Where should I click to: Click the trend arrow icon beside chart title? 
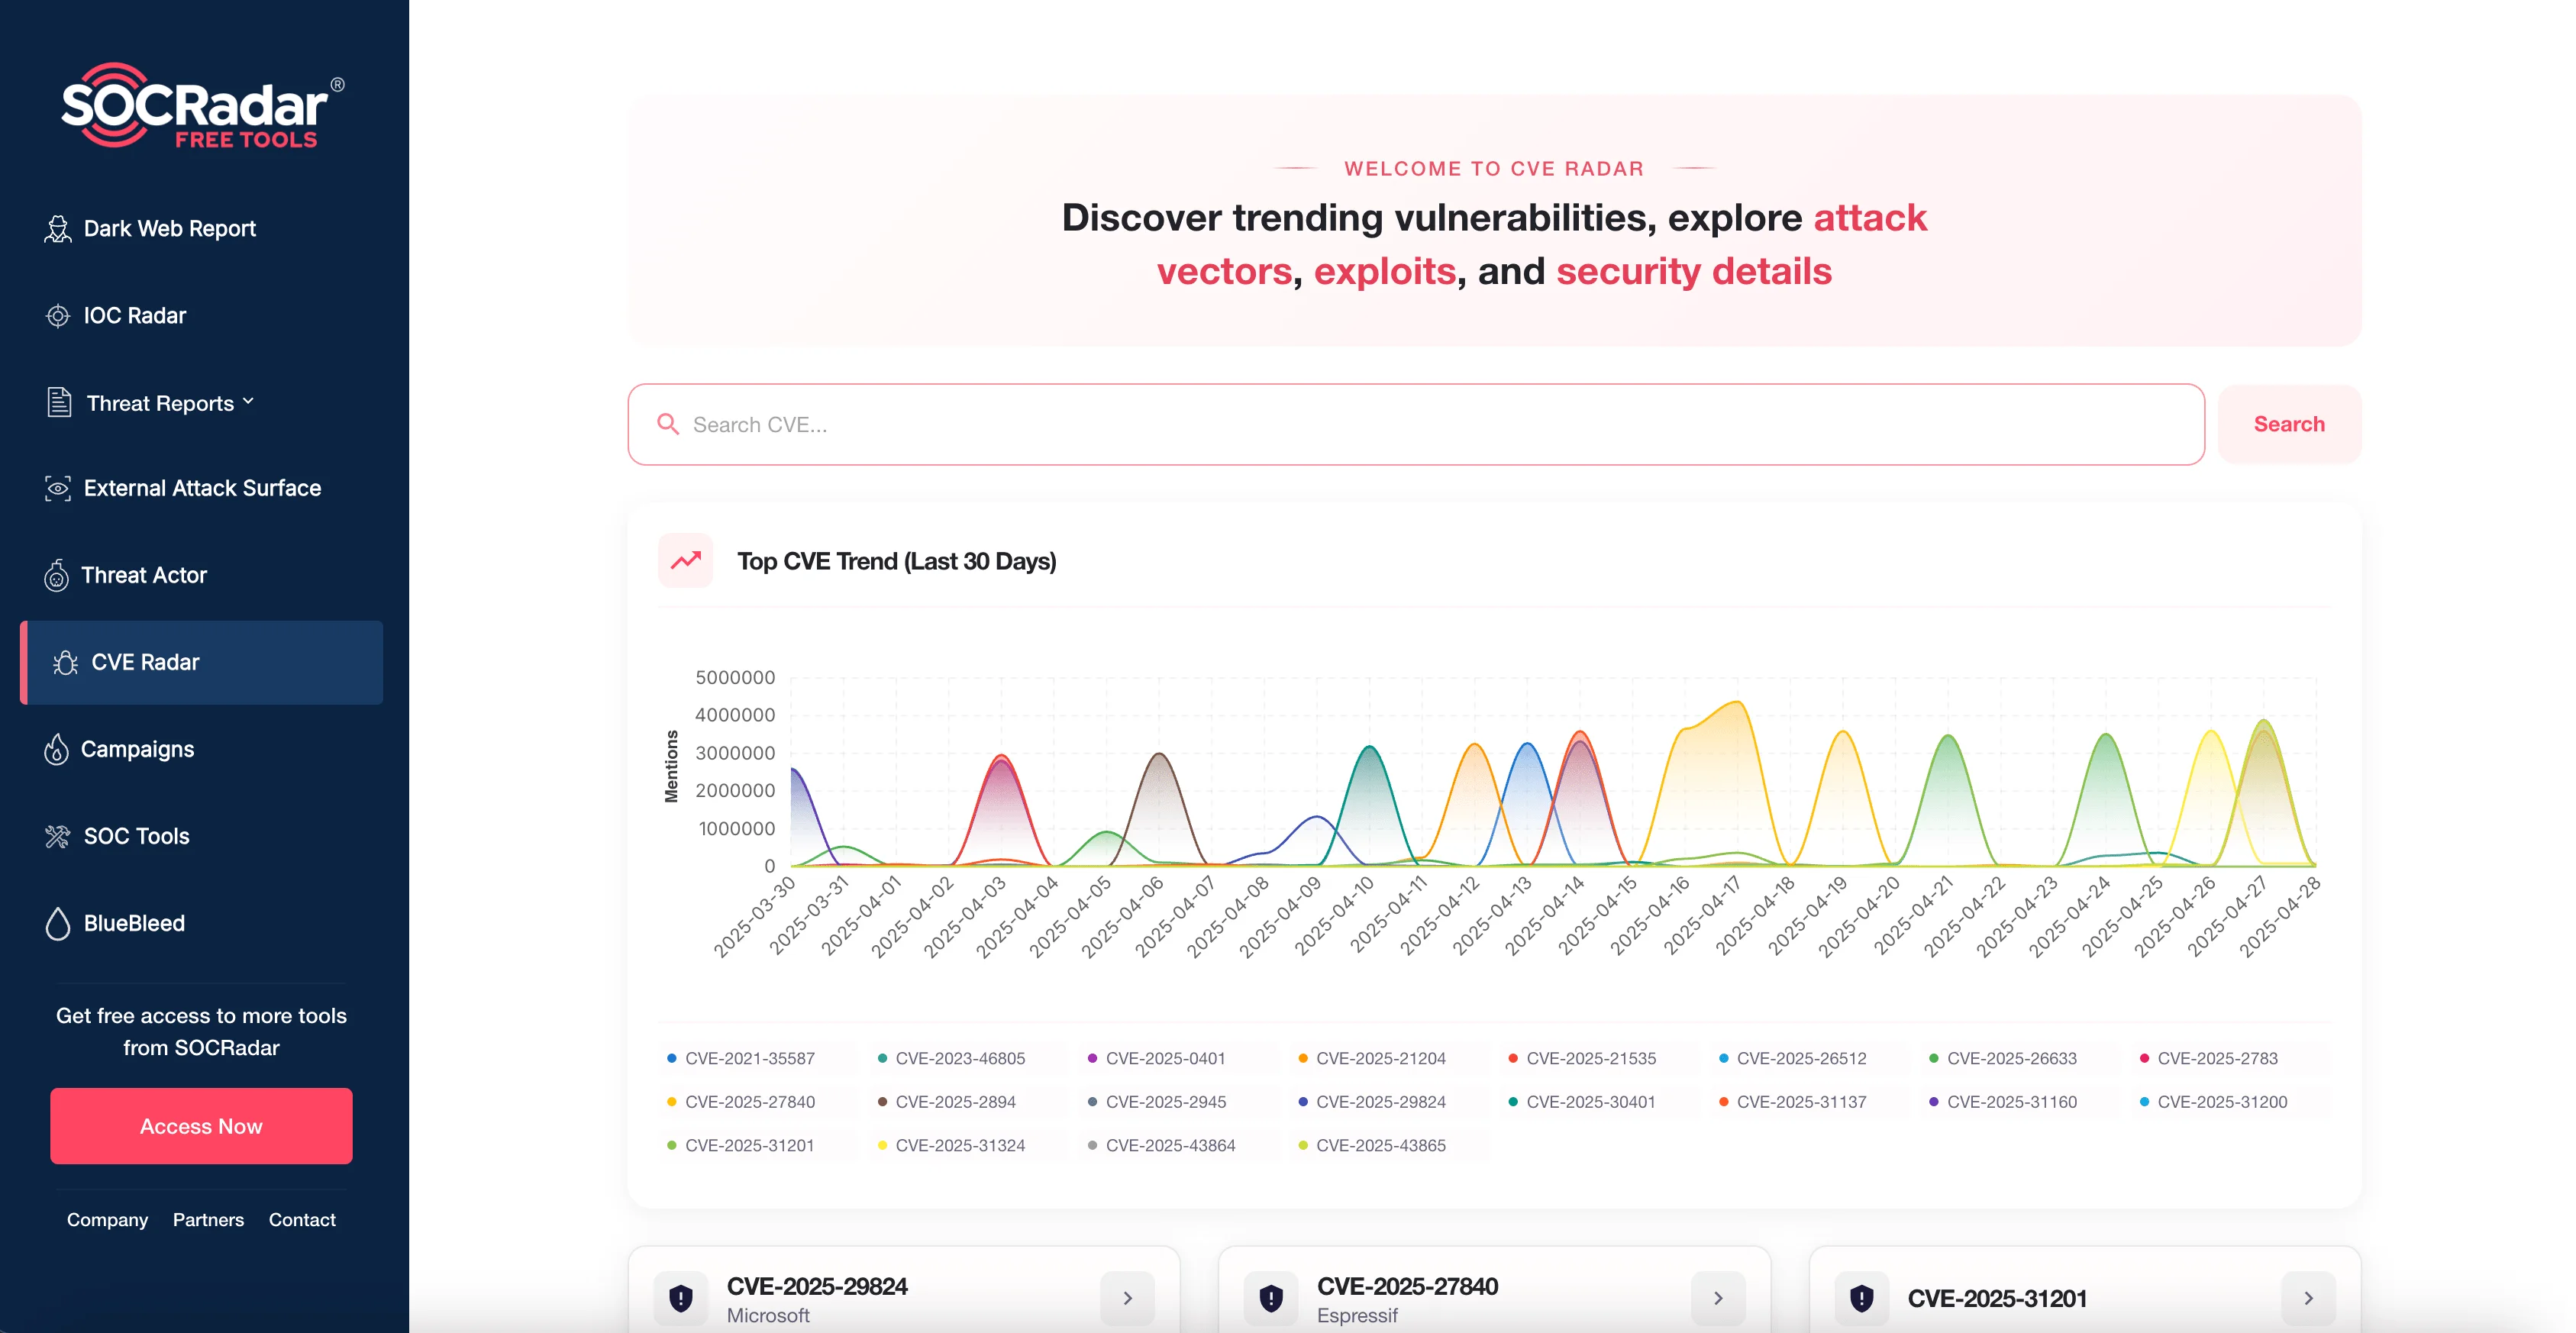pyautogui.click(x=686, y=561)
